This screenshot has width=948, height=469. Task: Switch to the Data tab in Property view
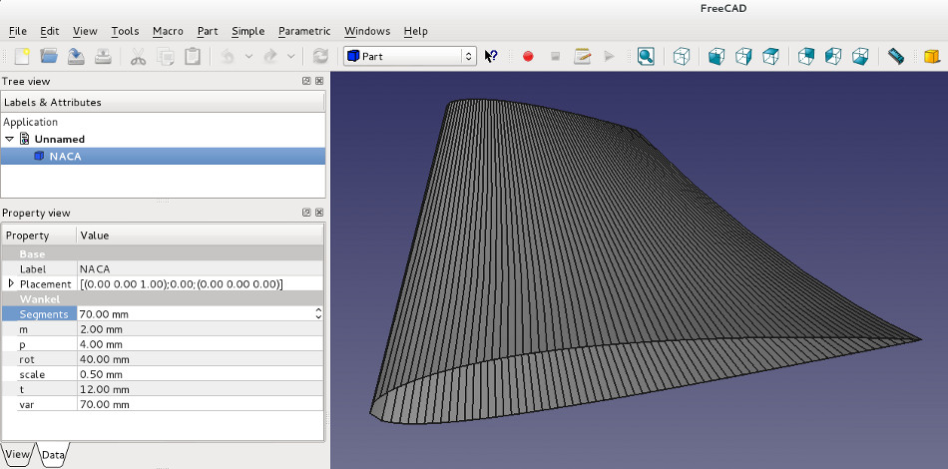tap(53, 454)
